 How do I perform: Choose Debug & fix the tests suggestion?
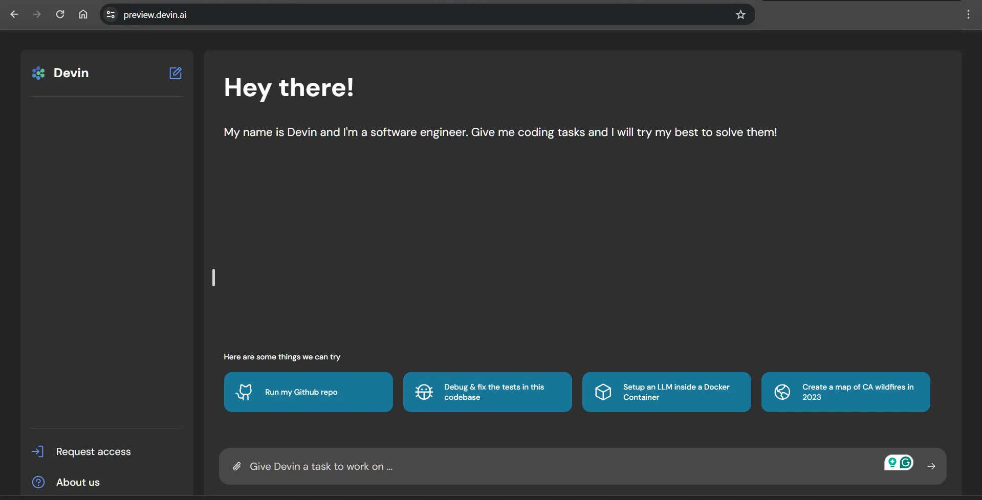487,392
